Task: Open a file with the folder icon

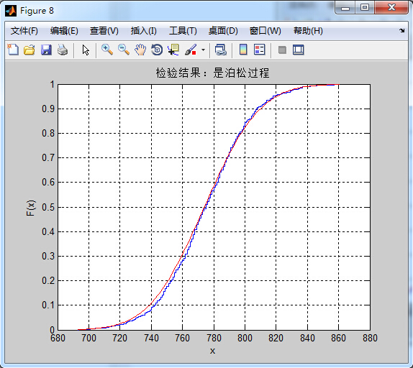Action: click(29, 50)
